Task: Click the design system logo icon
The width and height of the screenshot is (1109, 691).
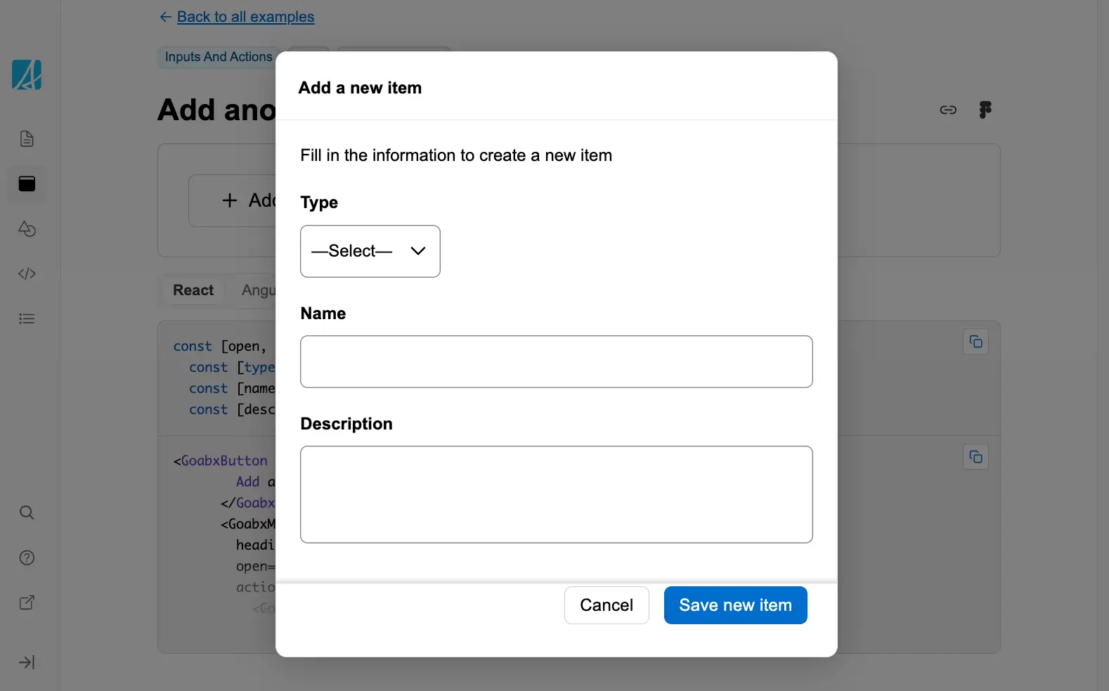Action: click(x=27, y=75)
